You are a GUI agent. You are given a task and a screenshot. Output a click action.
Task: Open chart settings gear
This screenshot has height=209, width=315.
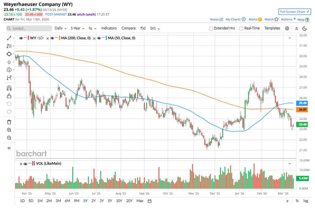(287, 29)
